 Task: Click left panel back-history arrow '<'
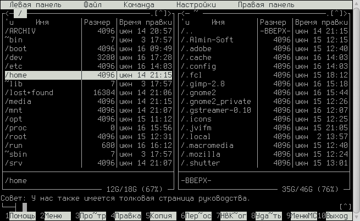click(7, 14)
